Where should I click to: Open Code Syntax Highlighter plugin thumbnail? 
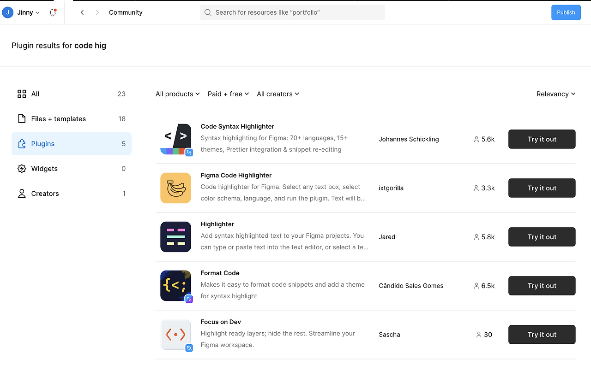pos(176,139)
